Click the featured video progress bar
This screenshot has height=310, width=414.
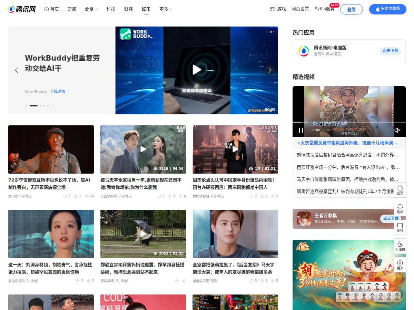pos(349,122)
